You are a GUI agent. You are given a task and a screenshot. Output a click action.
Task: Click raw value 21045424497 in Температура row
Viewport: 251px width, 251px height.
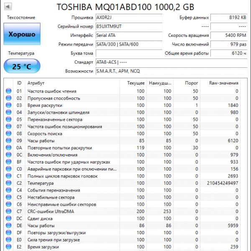tap(223, 183)
